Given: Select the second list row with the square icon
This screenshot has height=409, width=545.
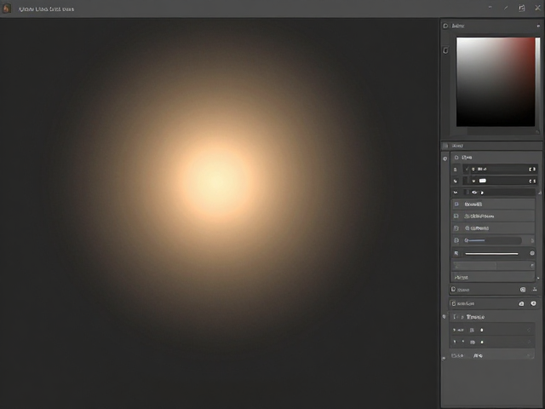Looking at the screenshot, I should (493, 216).
